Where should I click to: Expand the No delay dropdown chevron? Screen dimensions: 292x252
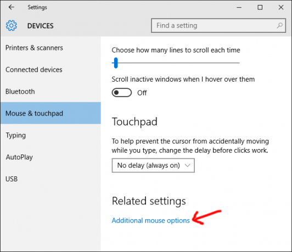[x=188, y=165]
